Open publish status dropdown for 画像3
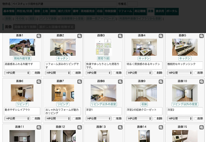 (x=98, y=73)
